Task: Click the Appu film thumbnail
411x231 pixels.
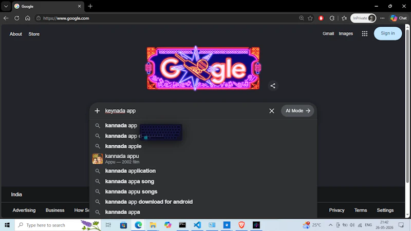Action: [98, 159]
